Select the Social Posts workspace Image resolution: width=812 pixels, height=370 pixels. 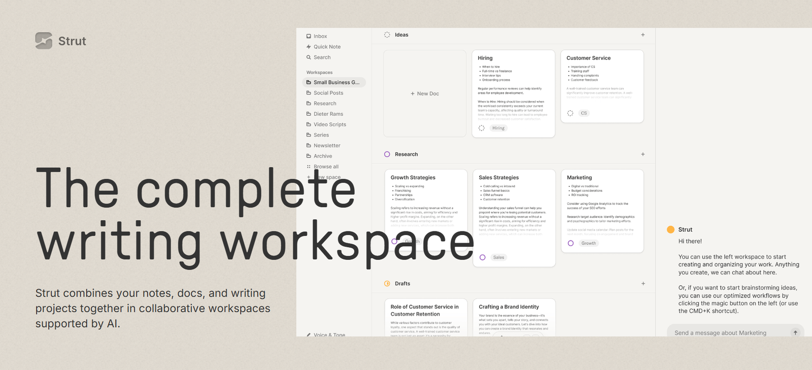(328, 93)
